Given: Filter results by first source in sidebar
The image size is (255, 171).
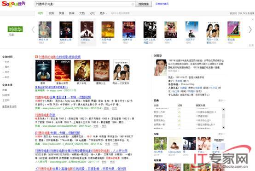Looking at the screenshot, I should [5, 90].
